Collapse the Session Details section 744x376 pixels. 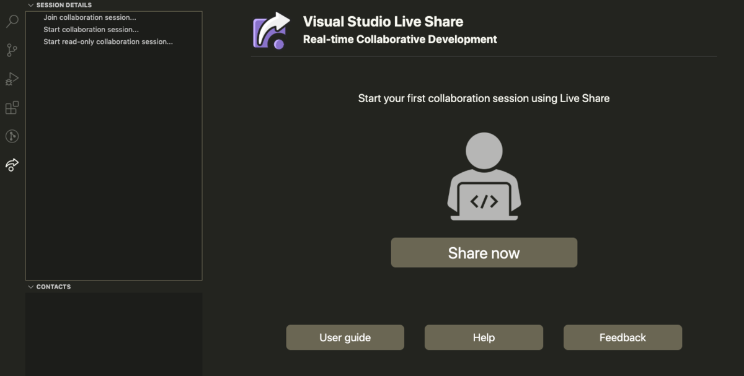31,5
